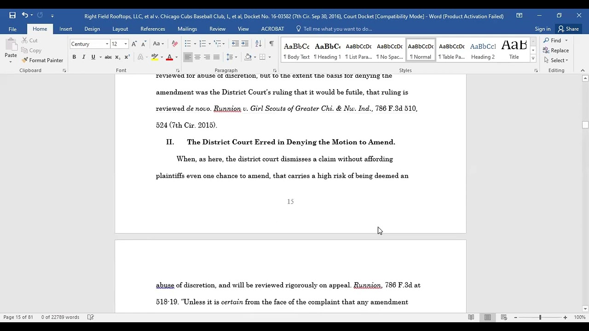589x331 pixels.
Task: Open line spacing options
Action: (x=231, y=57)
